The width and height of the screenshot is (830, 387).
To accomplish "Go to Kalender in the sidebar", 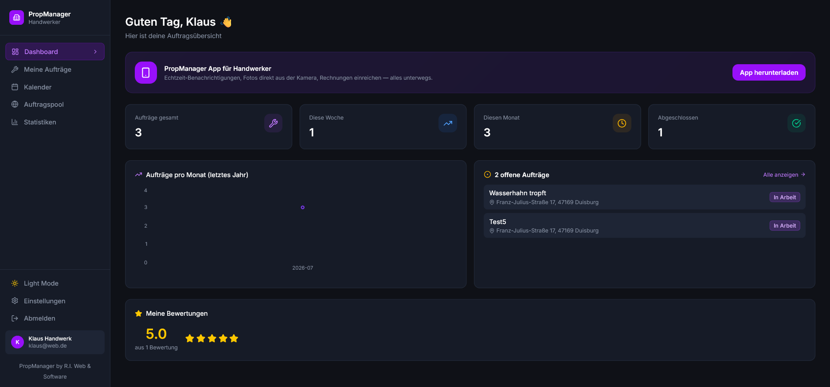I will pos(55,87).
